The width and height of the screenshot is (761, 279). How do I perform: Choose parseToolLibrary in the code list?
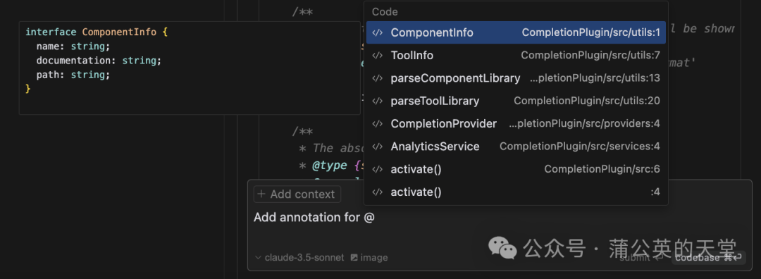point(516,101)
